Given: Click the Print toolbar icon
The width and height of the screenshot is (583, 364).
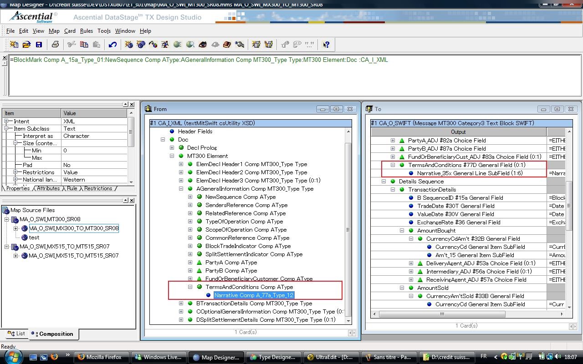Looking at the screenshot, I should (55, 45).
